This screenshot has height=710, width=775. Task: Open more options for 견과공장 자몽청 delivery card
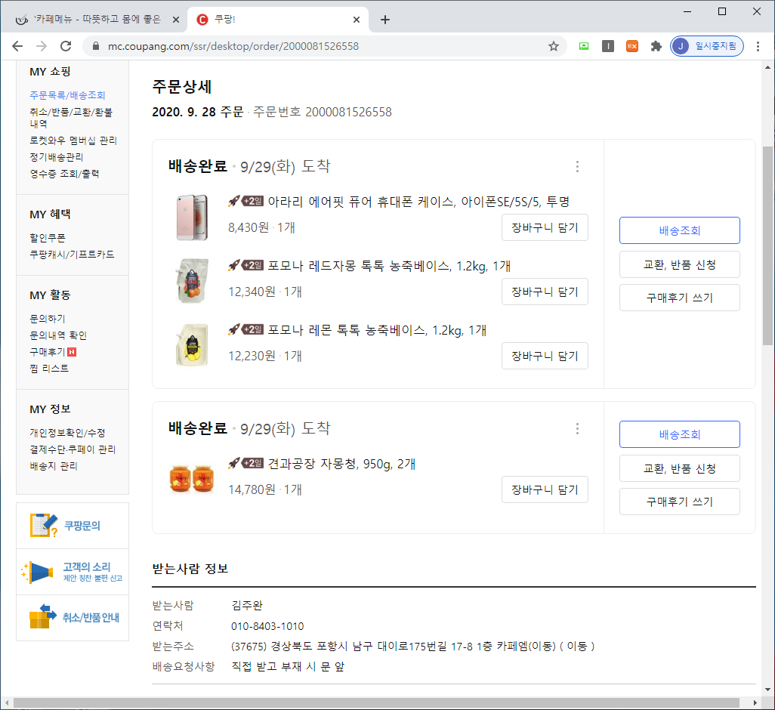click(x=577, y=428)
